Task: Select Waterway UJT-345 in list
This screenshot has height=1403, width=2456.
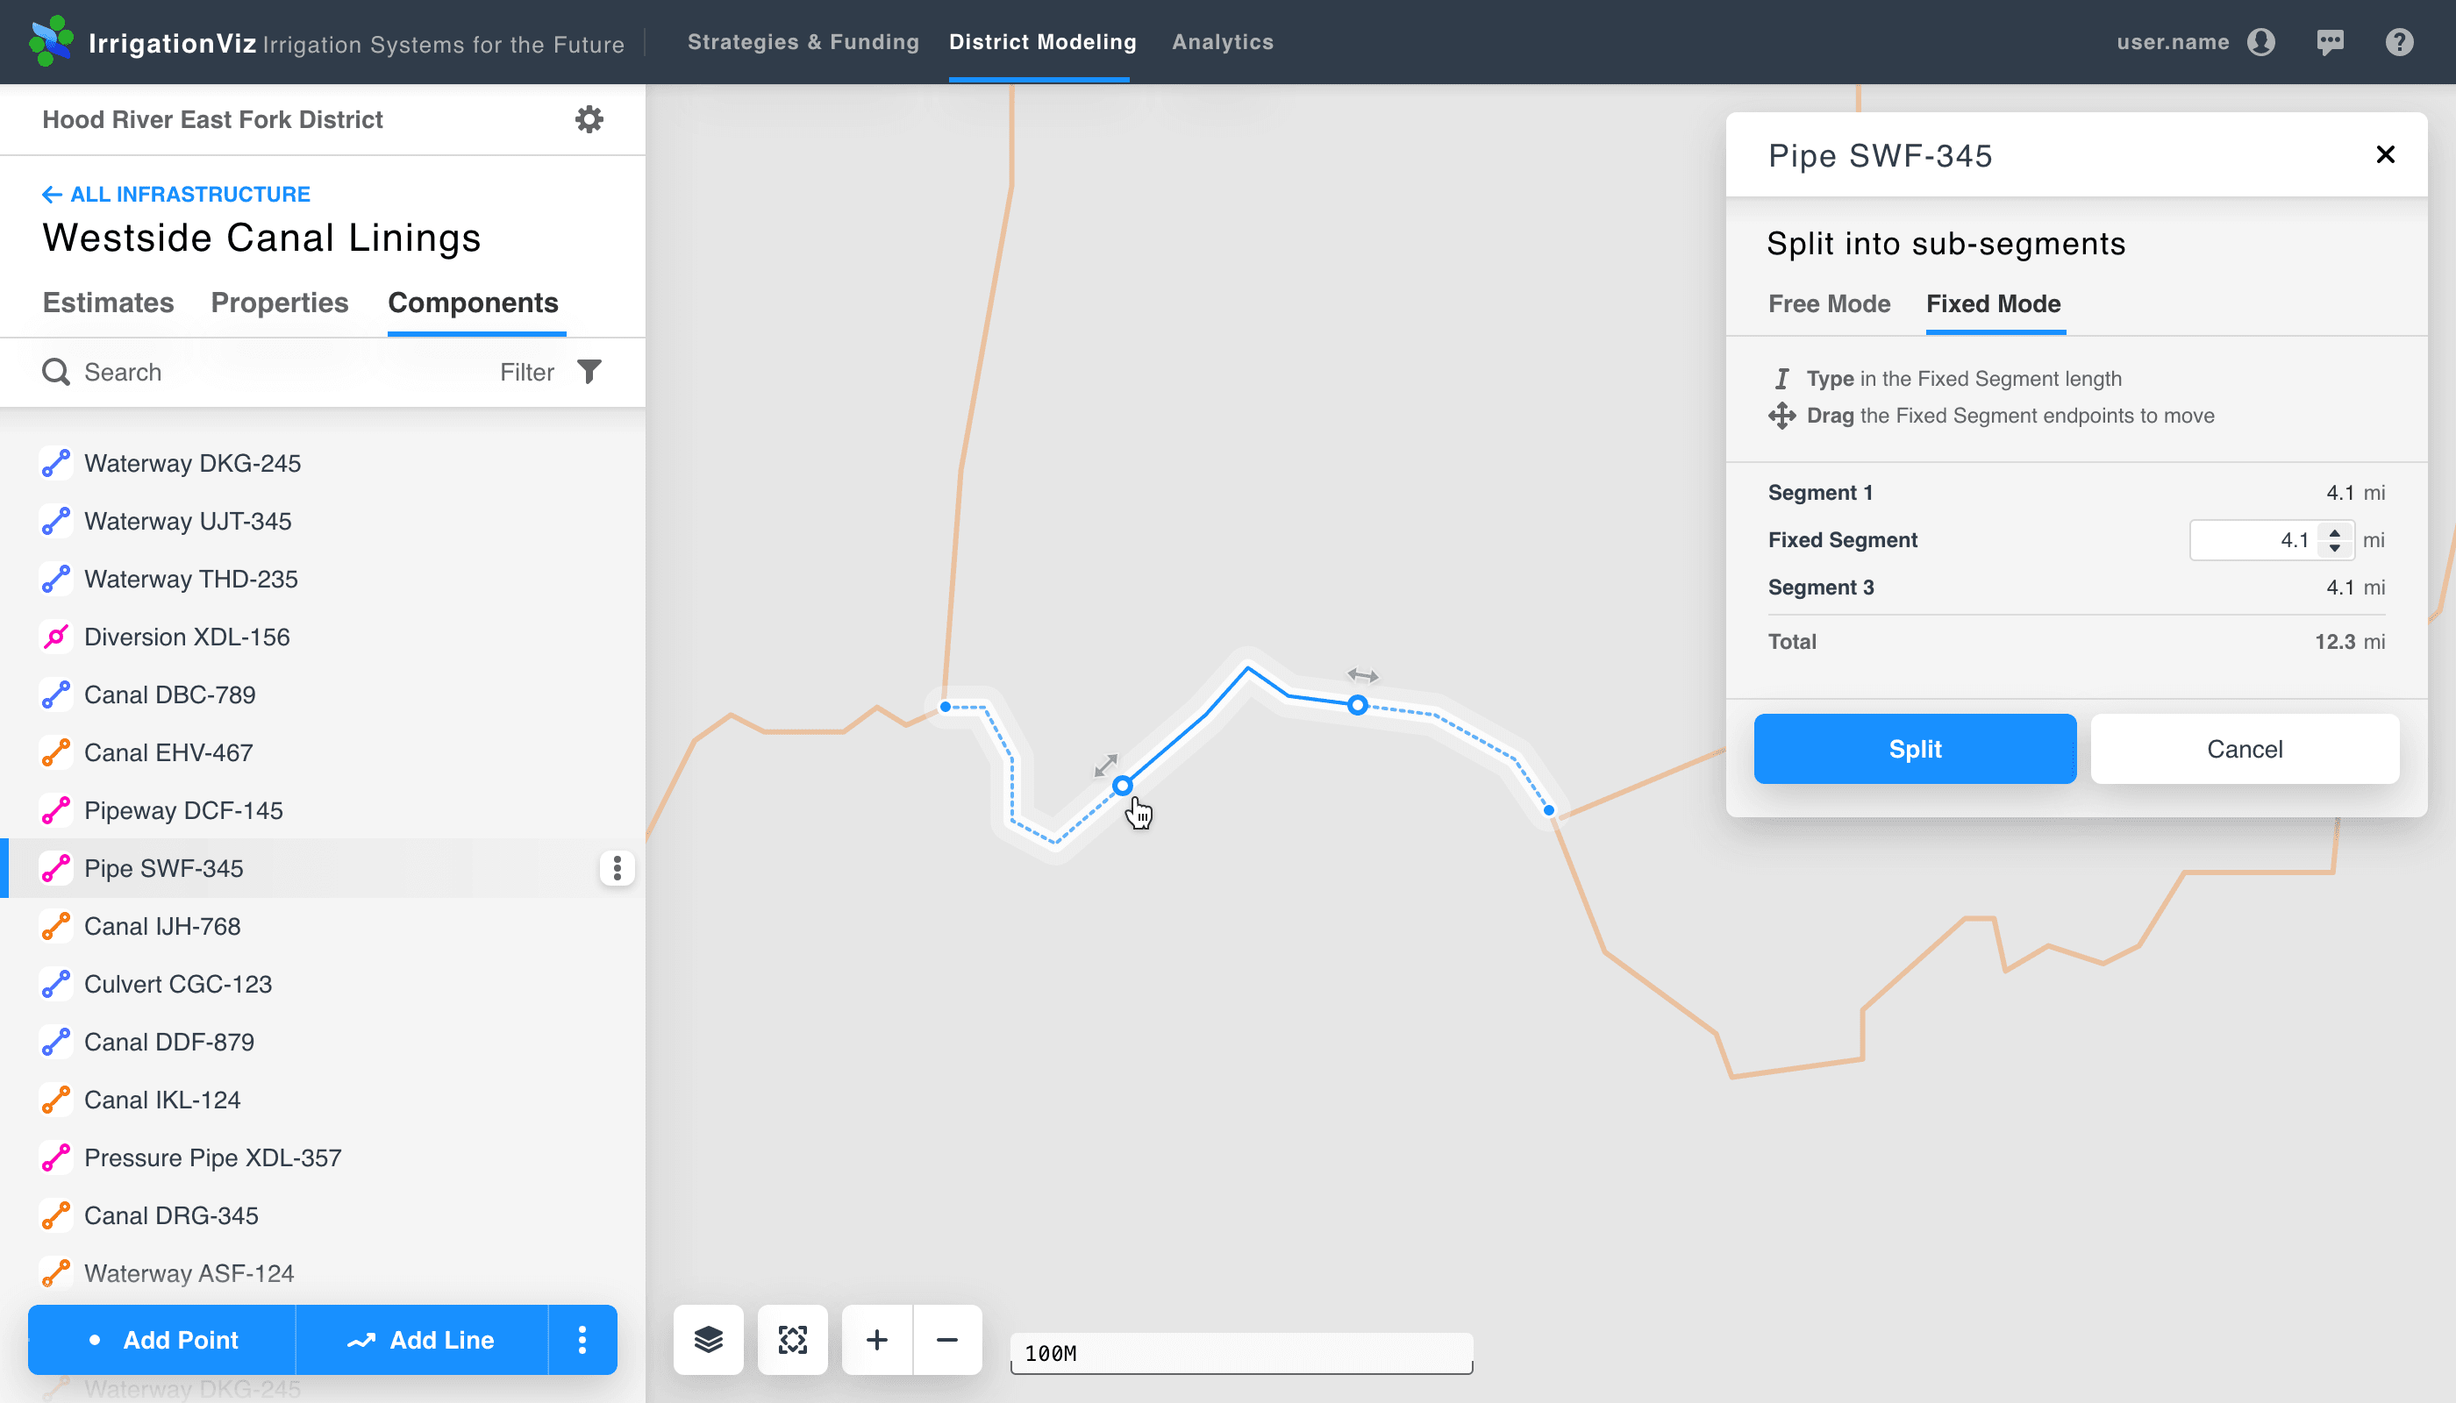Action: [x=322, y=522]
